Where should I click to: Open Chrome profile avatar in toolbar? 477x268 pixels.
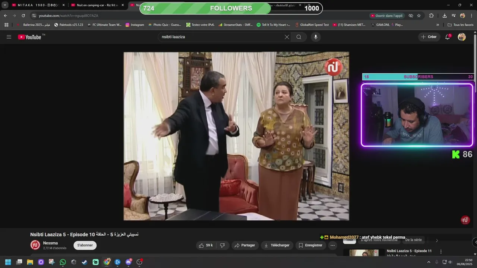point(462,16)
